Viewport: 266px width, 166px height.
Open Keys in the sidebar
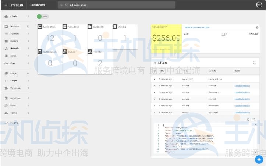click(17, 63)
